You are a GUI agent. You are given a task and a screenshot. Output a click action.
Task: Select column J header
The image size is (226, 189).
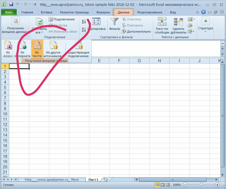199,61
